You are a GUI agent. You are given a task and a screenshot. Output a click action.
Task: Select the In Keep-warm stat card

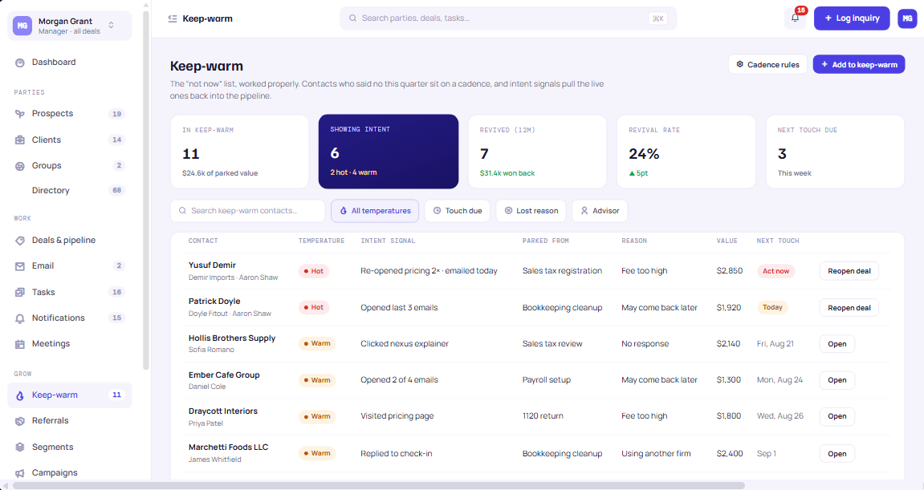(240, 152)
